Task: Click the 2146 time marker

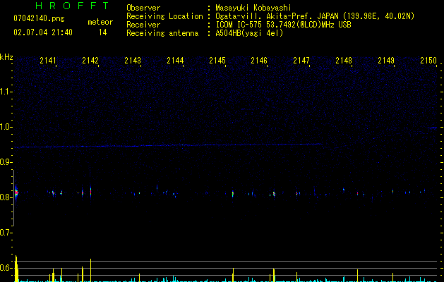Action: [x=259, y=61]
